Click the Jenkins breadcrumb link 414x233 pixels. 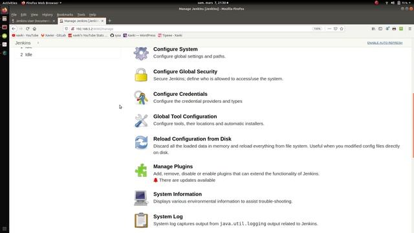[23, 43]
